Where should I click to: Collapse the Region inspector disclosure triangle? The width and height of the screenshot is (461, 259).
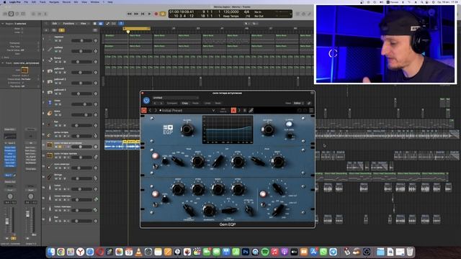pos(3,24)
